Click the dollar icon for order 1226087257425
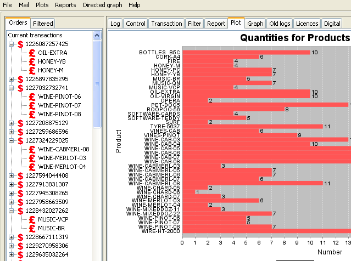 (x=20, y=44)
